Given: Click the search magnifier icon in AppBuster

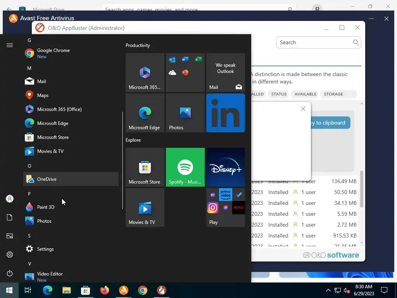Looking at the screenshot, I should click(x=356, y=42).
